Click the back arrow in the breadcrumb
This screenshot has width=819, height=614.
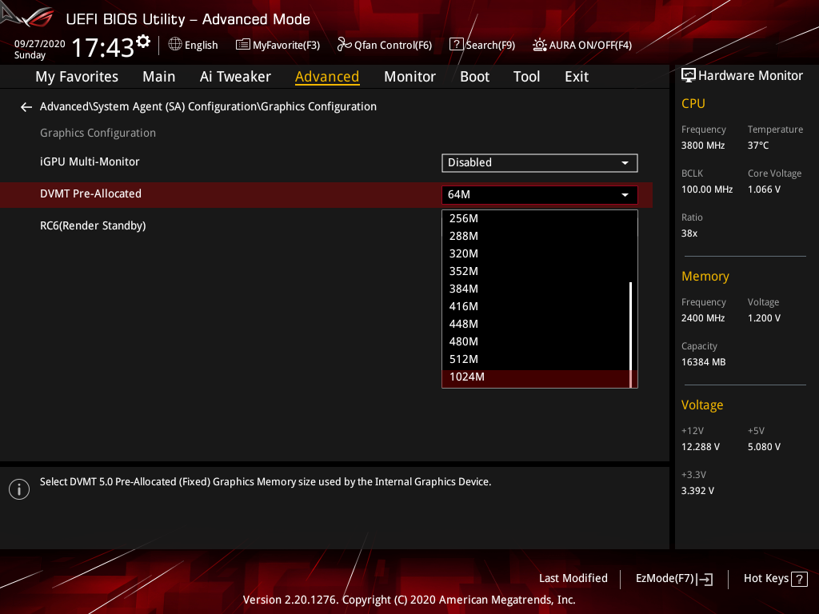coord(26,107)
